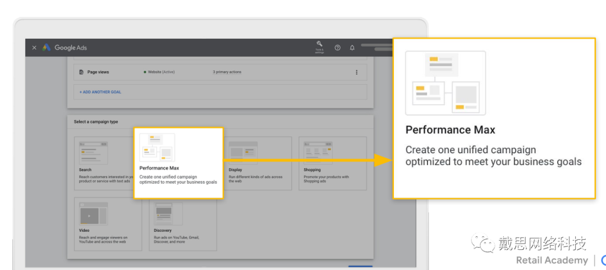Click the Performance Max illustration in the small card
This screenshot has height=270, width=606.
tap(157, 148)
